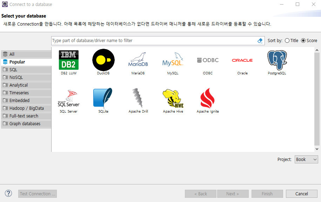This screenshot has height=202, width=321.
Task: Cancel the database connection dialog
Action: pyautogui.click(x=302, y=194)
